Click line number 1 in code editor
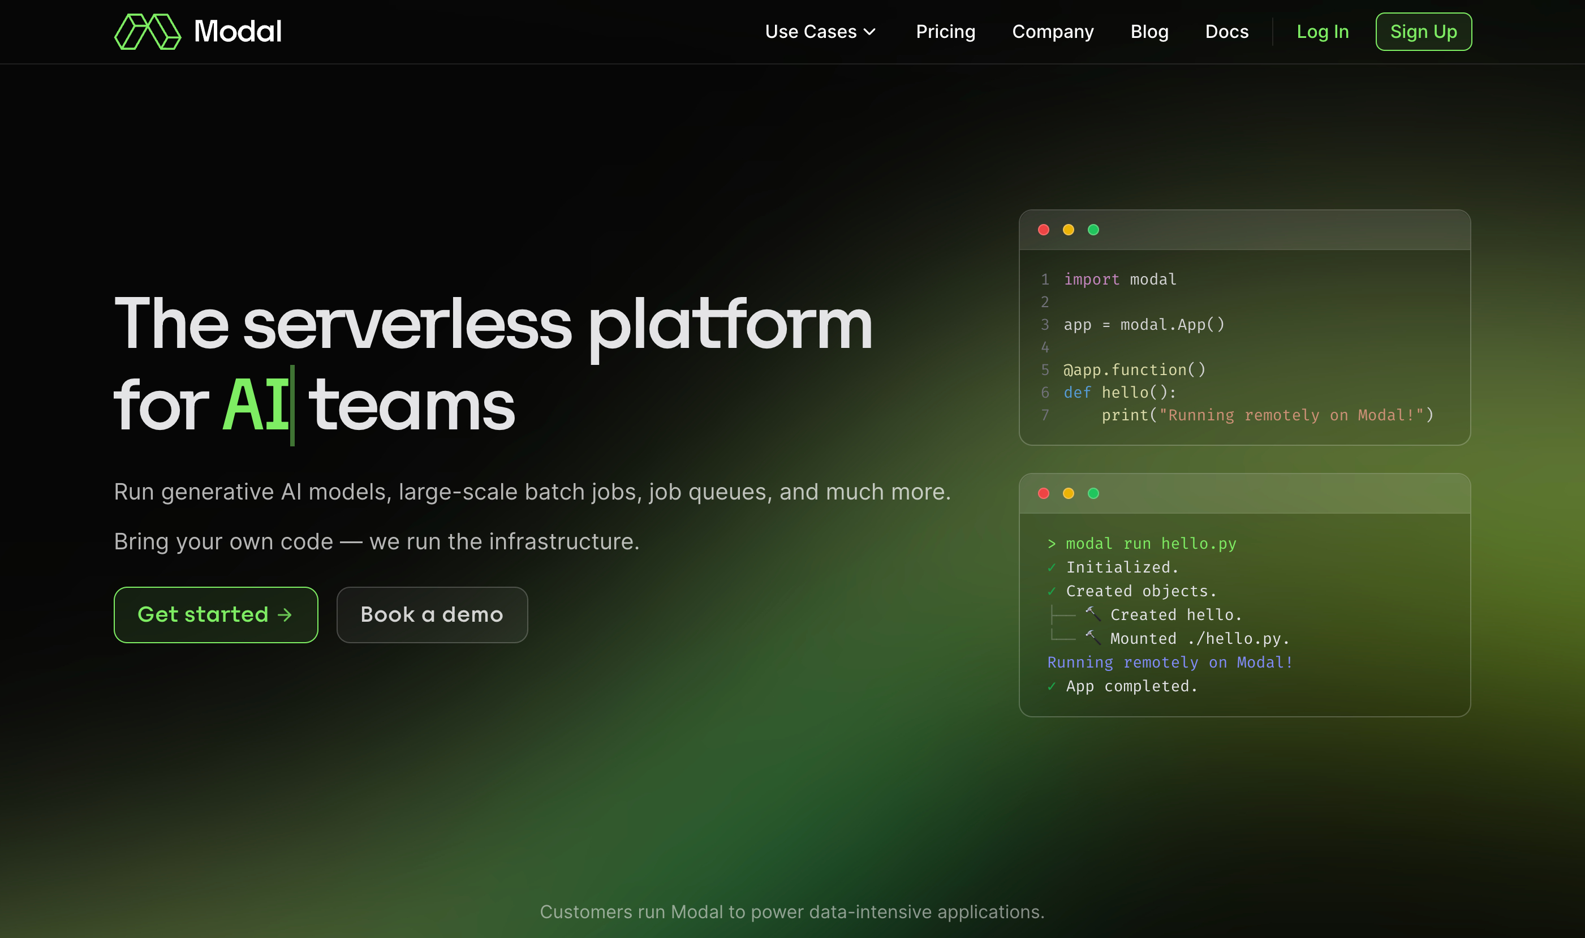Viewport: 1585px width, 938px height. [x=1045, y=279]
